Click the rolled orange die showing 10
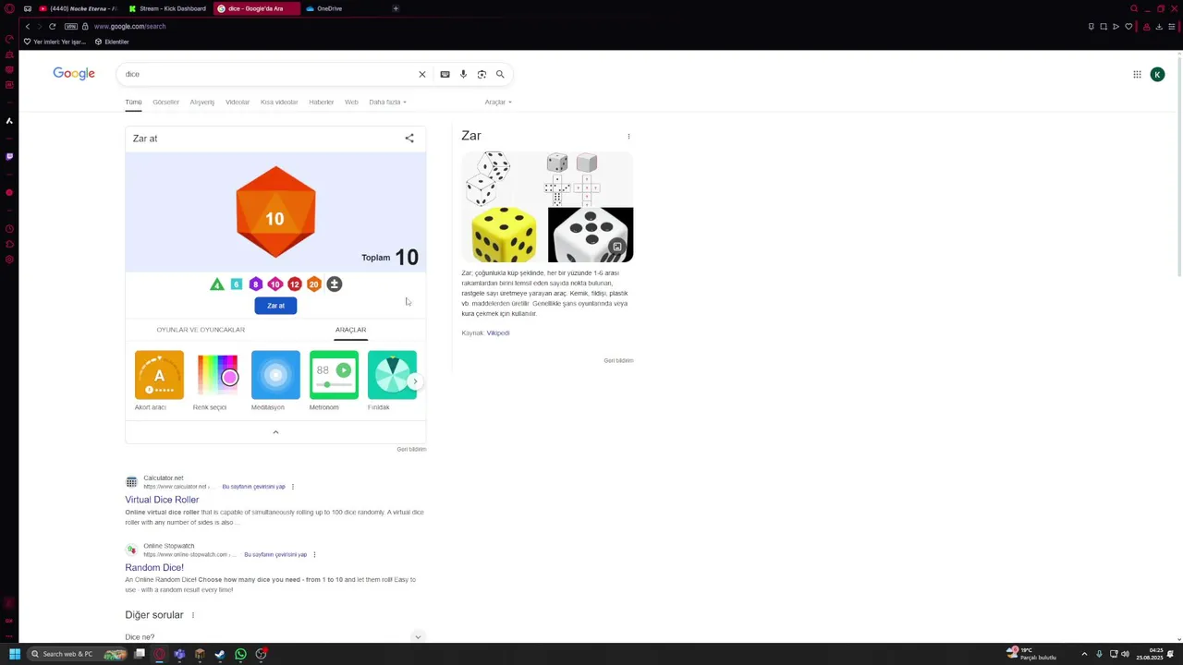This screenshot has width=1183, height=665. (275, 212)
